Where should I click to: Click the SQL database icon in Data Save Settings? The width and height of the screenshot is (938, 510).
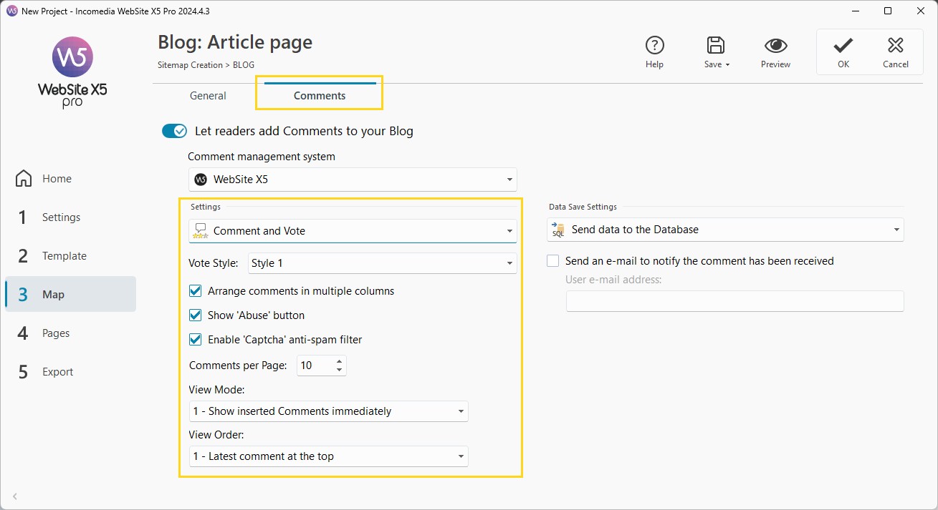[558, 230]
